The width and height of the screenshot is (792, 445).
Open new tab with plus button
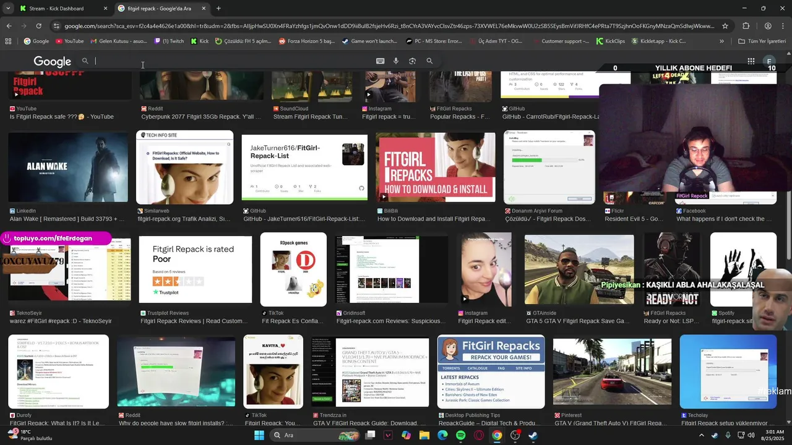(x=218, y=9)
